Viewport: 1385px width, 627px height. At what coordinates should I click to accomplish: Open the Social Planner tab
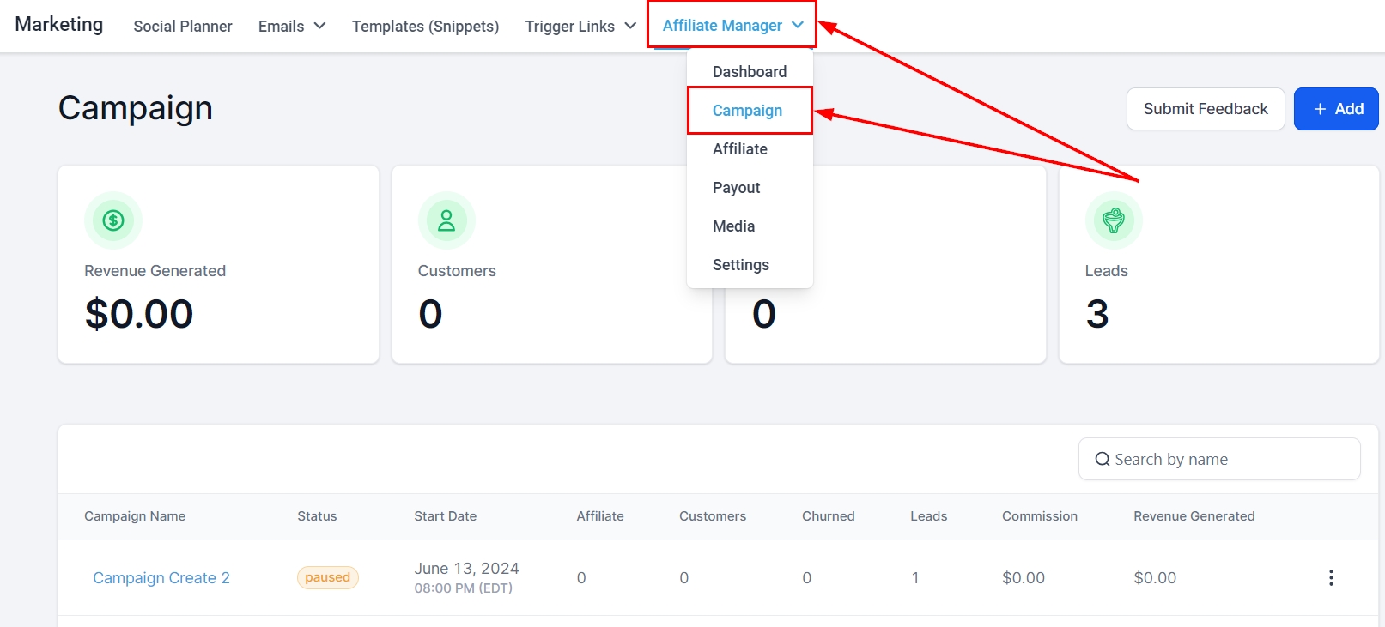[x=183, y=26]
